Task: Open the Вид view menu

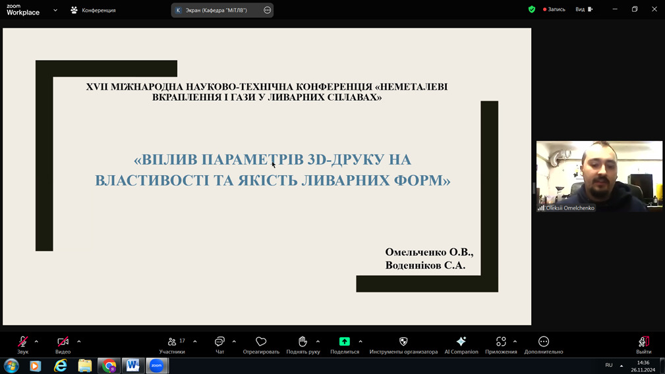Action: click(584, 9)
